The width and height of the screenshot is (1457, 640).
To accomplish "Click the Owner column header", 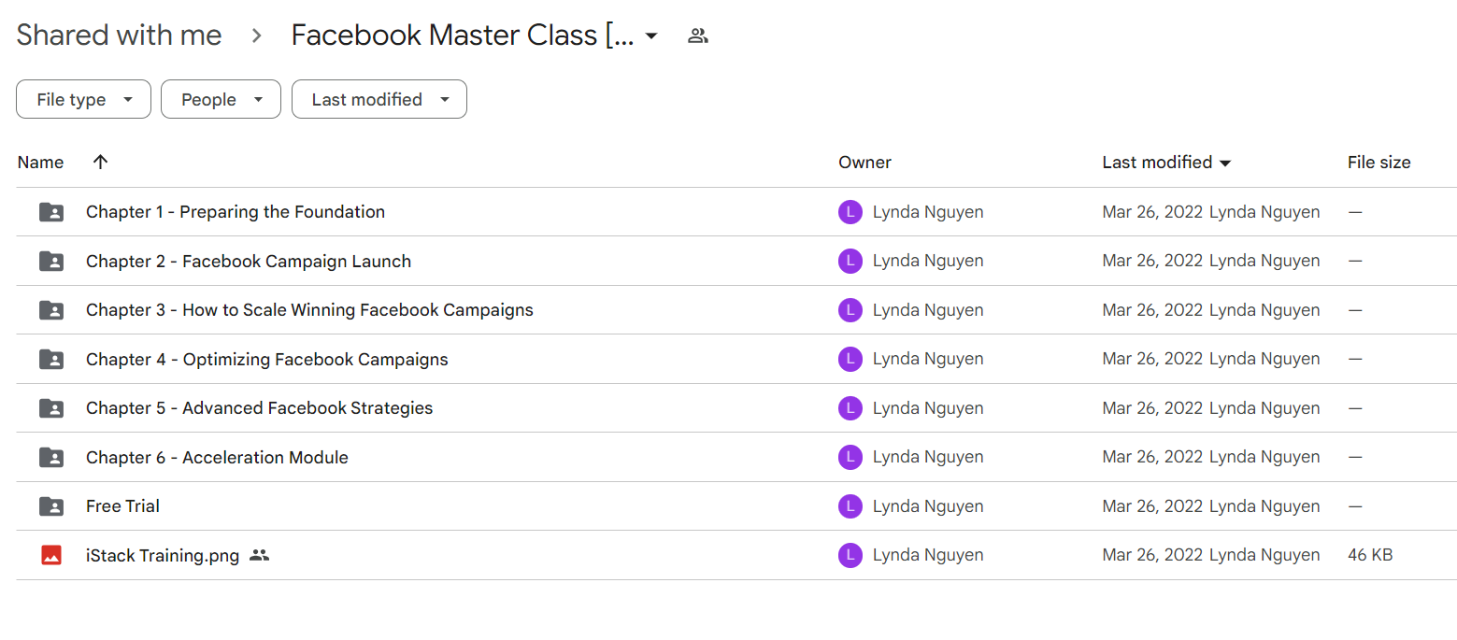I will [x=864, y=162].
